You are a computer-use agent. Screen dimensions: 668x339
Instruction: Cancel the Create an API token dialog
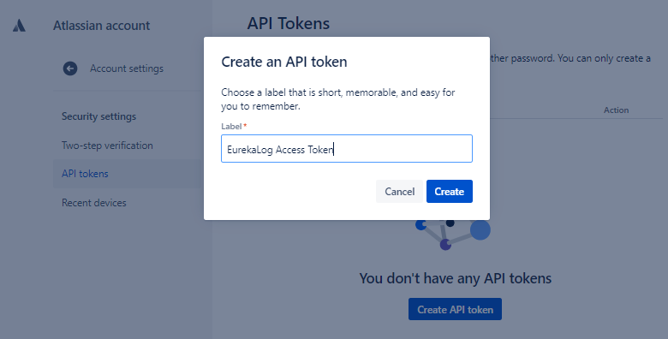[x=400, y=191]
